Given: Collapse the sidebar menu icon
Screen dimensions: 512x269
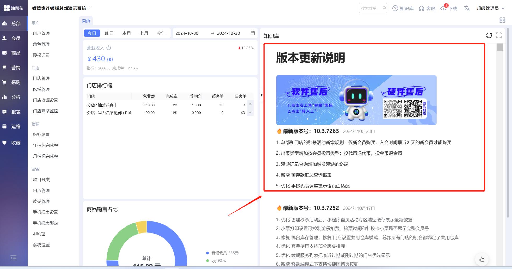Looking at the screenshot, I should 14,258.
